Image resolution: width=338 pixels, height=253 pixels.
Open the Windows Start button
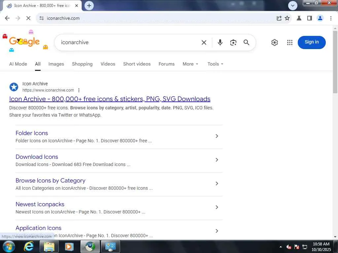click(x=9, y=246)
